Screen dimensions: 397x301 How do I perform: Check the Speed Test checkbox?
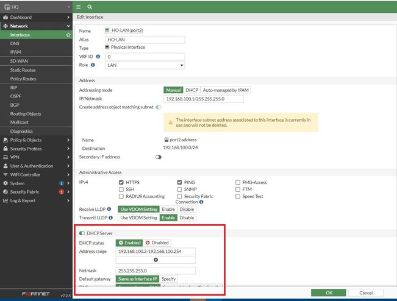(x=238, y=196)
